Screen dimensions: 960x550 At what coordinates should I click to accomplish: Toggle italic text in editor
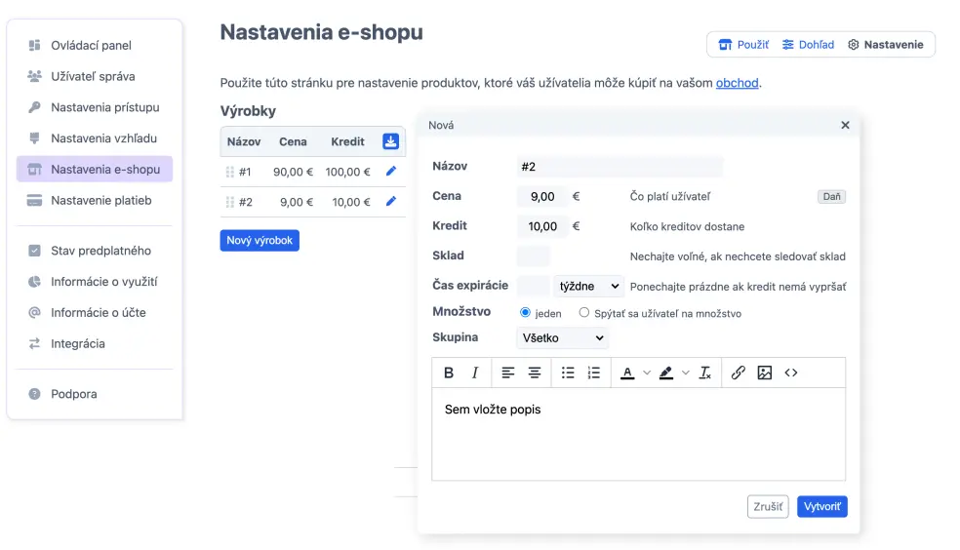(x=475, y=373)
